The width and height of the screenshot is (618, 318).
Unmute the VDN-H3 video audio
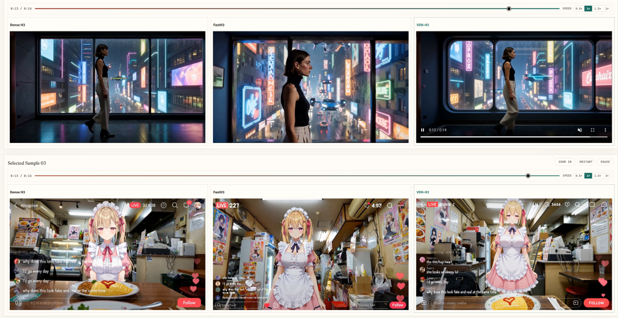coord(580,130)
